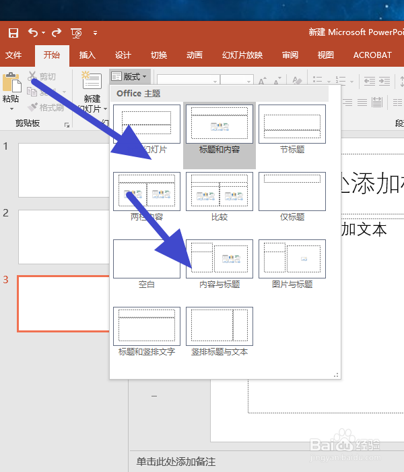Decrease font size icon
Image resolution: width=404 pixels, height=472 pixels.
[x=277, y=80]
